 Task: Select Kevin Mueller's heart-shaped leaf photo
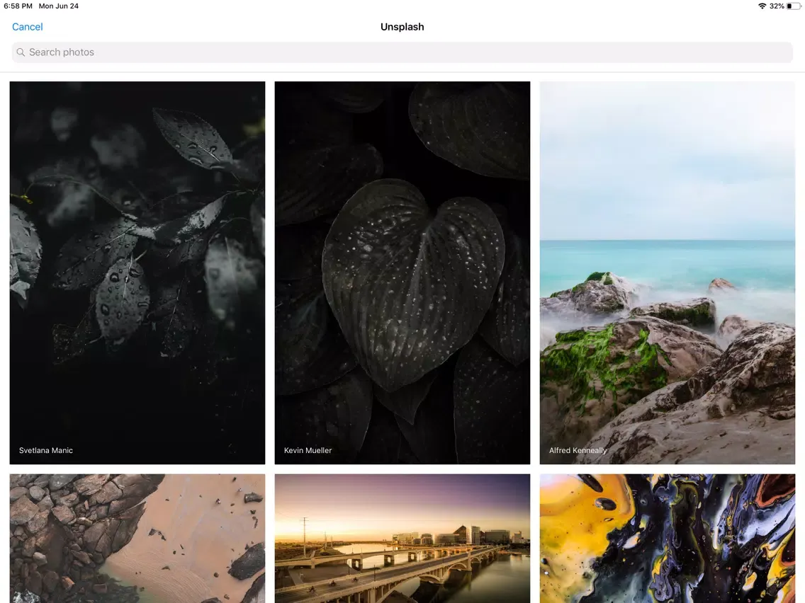[402, 272]
